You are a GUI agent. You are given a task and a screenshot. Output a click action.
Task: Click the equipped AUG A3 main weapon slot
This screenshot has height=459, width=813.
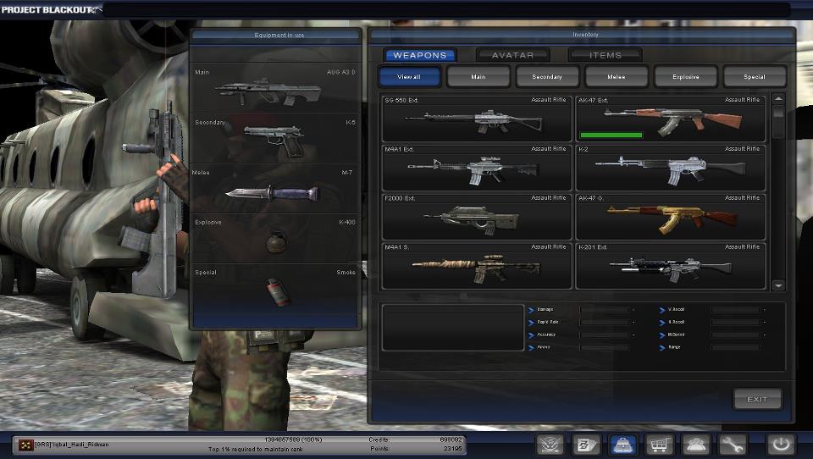pyautogui.click(x=275, y=89)
